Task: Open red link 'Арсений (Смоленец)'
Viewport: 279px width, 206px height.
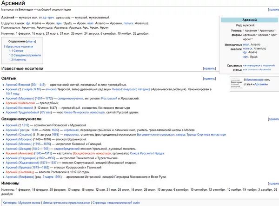Action: tap(20, 172)
